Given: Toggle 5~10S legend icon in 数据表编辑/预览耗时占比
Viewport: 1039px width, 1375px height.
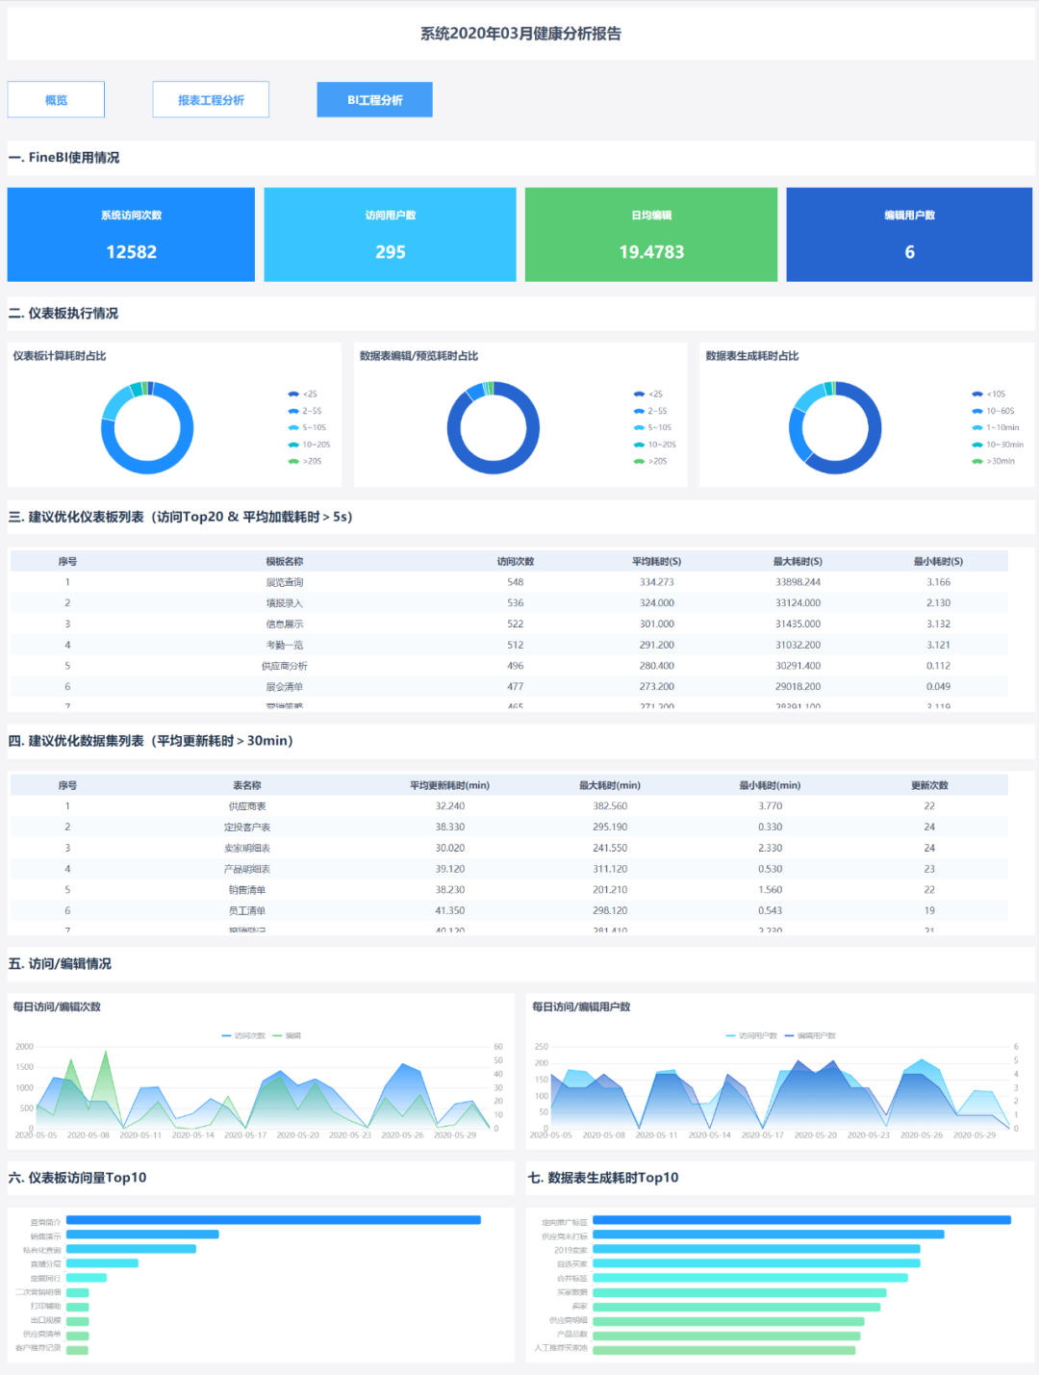Looking at the screenshot, I should [x=639, y=428].
